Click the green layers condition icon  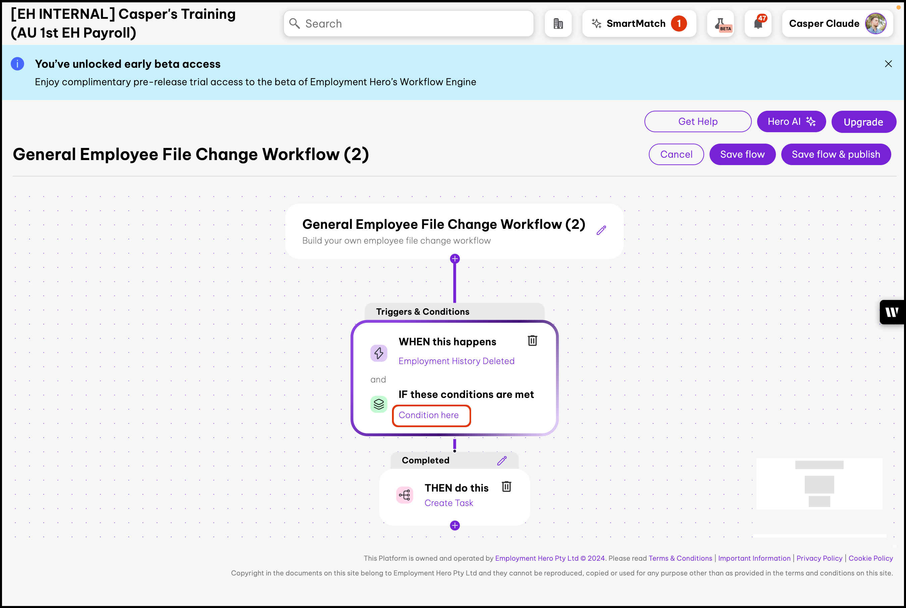click(379, 404)
